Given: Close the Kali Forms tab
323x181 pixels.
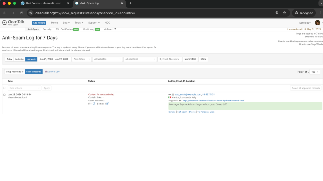Looking at the screenshot, I should point(68,3).
